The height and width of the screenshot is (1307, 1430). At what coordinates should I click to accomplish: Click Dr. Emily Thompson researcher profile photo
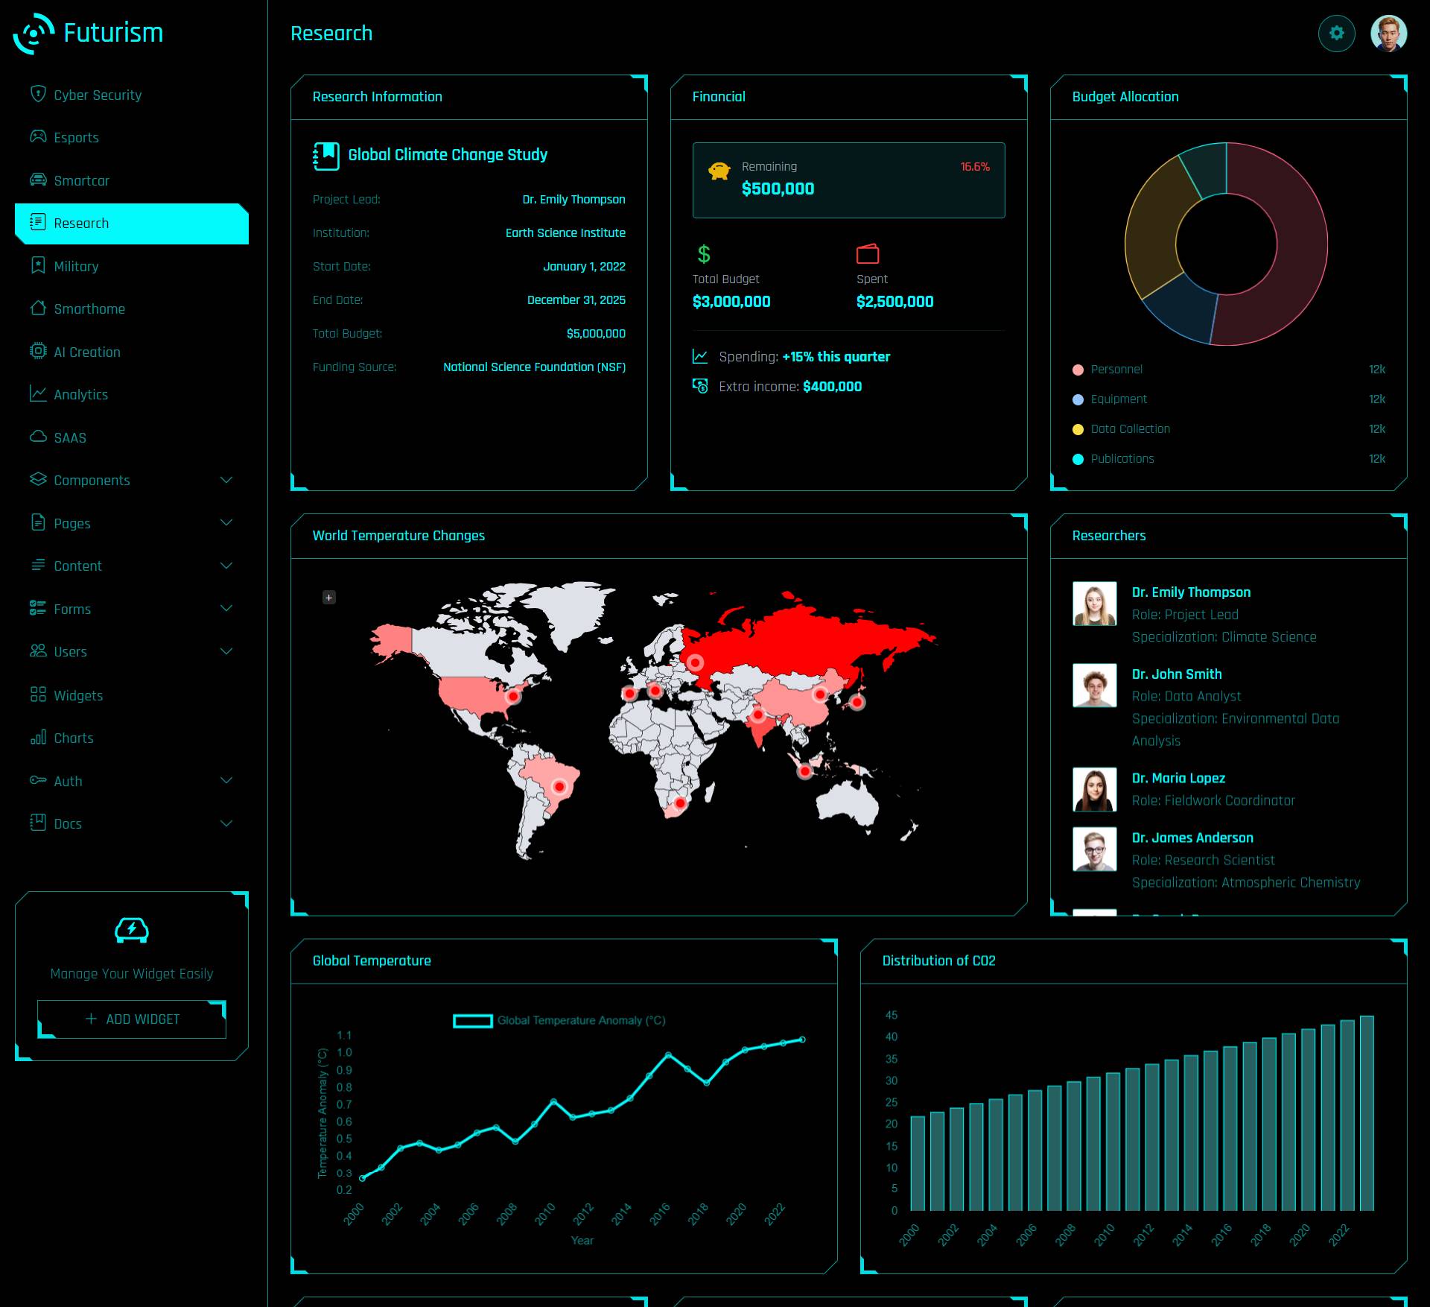pyautogui.click(x=1093, y=604)
